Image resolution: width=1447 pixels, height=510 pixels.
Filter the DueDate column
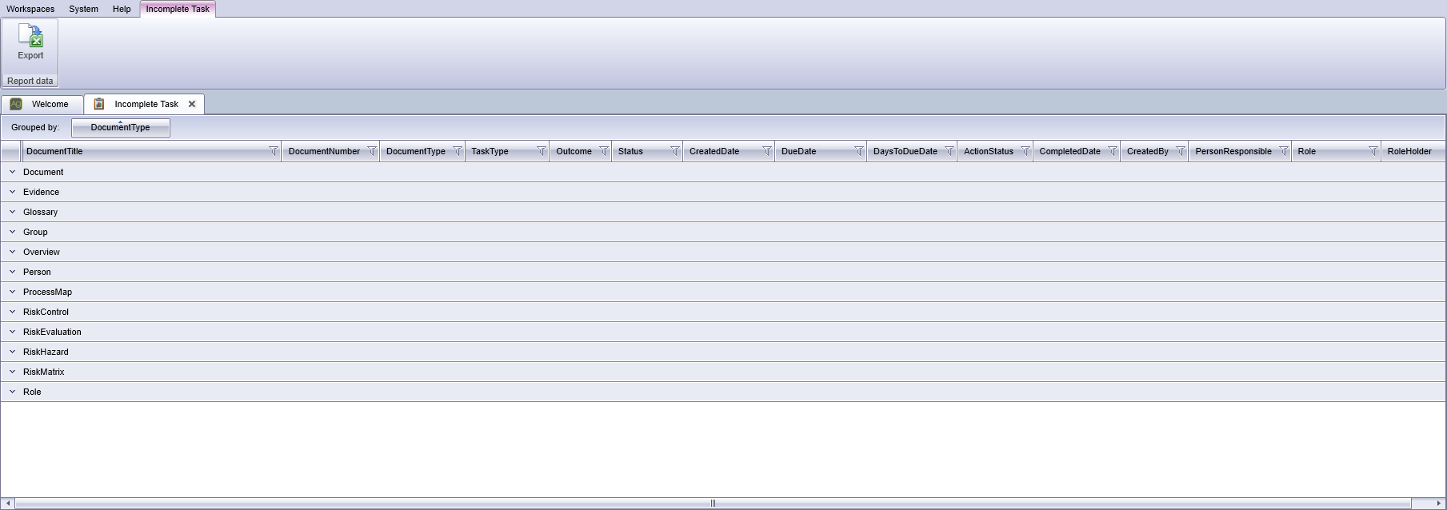tap(858, 151)
